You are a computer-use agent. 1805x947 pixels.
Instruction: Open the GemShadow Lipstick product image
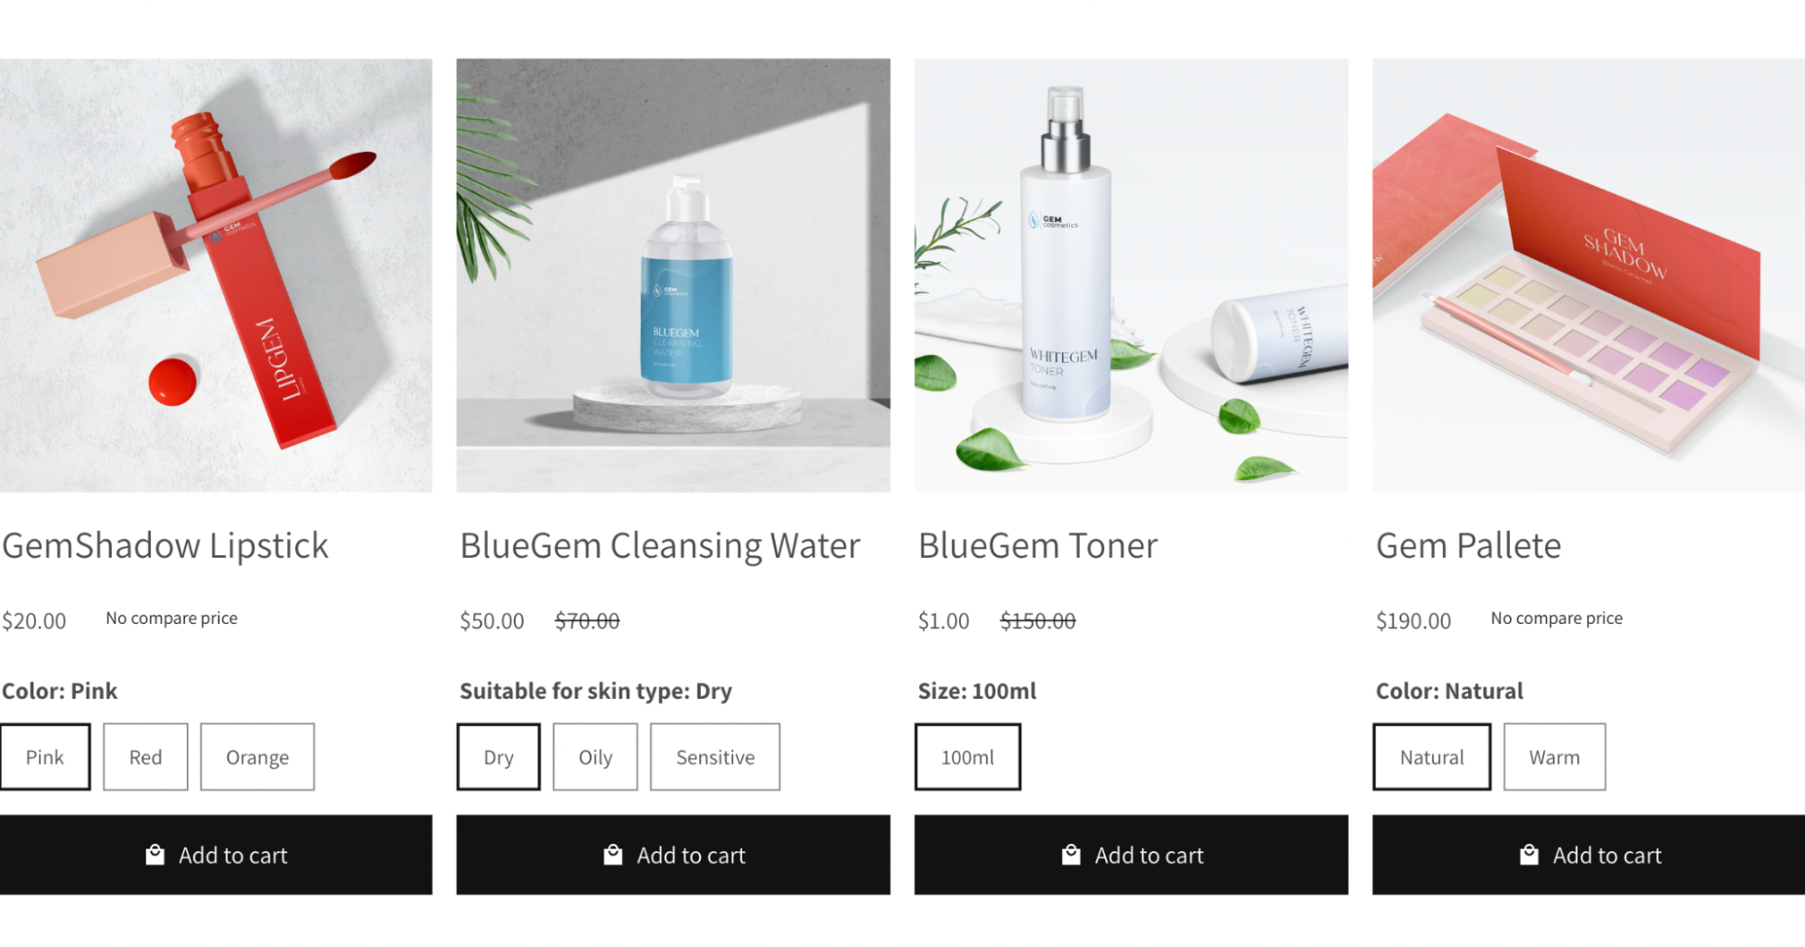(x=216, y=275)
